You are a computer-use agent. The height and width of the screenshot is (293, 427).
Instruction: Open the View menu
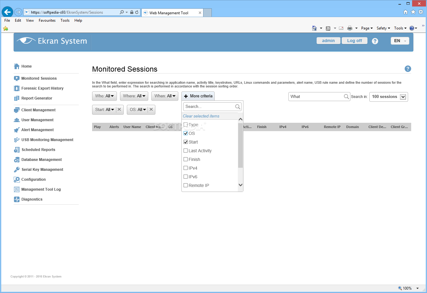tap(30, 20)
